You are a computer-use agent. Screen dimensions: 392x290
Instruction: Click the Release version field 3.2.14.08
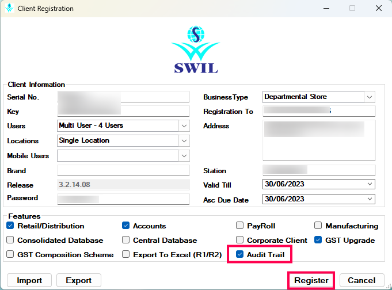123,185
